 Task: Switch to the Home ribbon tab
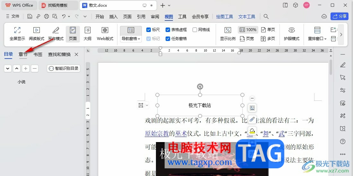(x=100, y=16)
